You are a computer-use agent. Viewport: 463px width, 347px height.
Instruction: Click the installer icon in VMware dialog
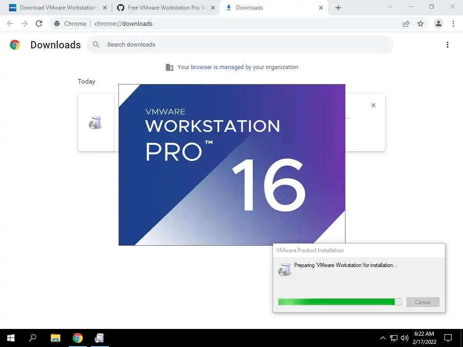tap(285, 269)
